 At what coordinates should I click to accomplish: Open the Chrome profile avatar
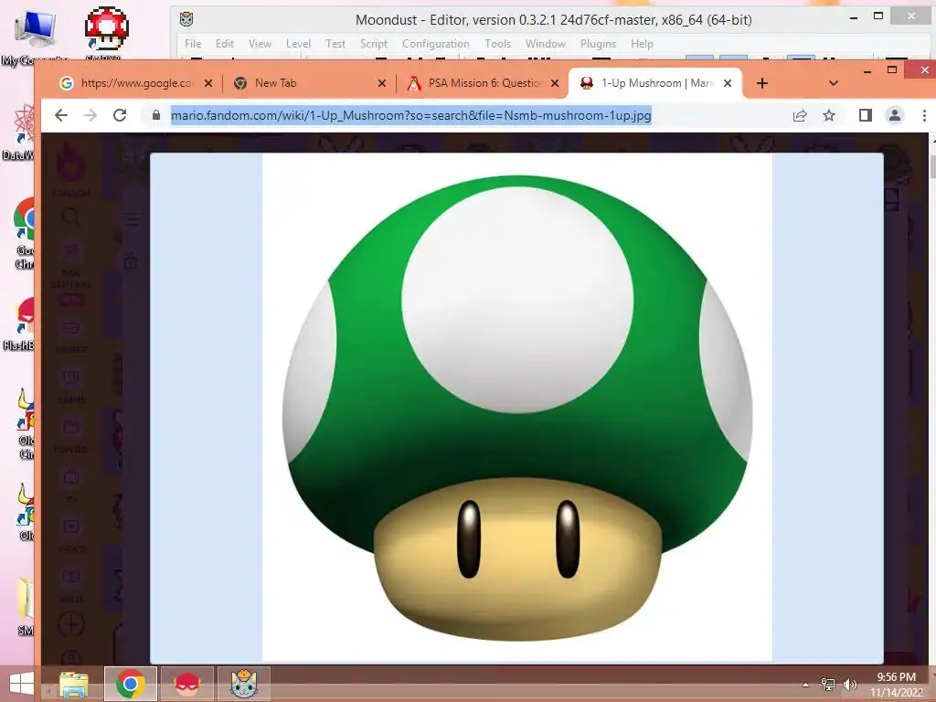[894, 115]
